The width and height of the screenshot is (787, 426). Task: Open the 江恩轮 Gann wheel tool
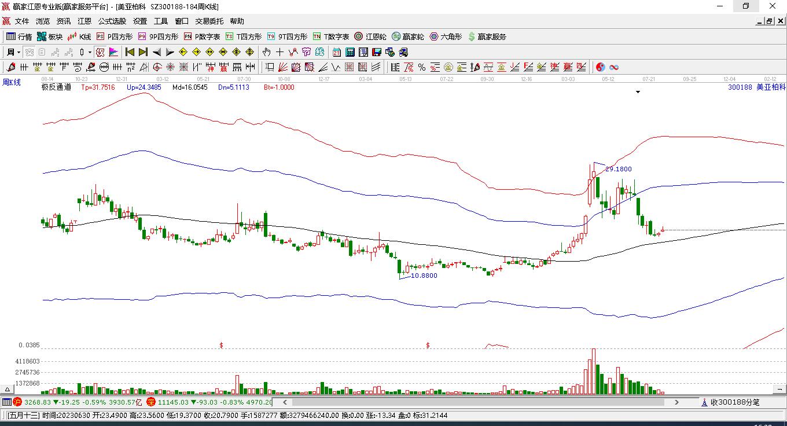pyautogui.click(x=370, y=36)
